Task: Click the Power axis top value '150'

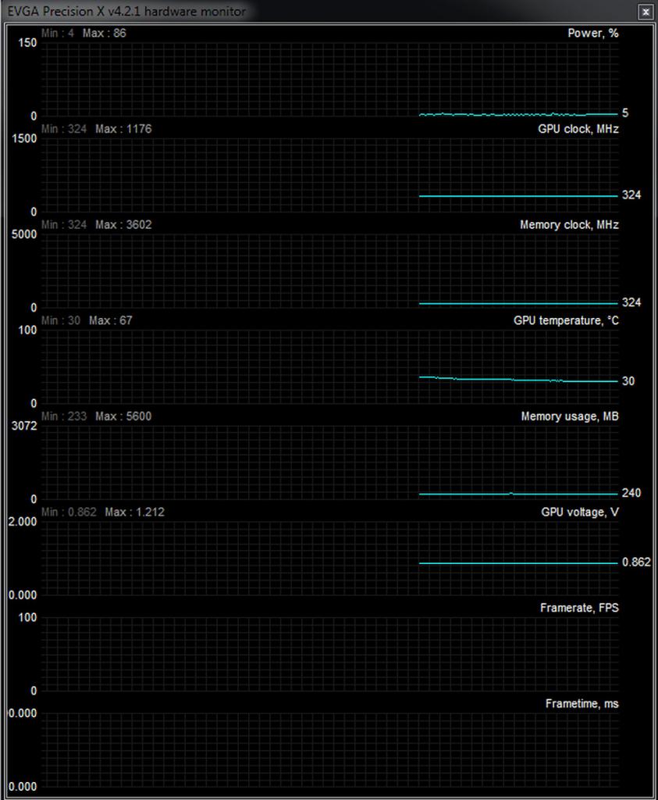Action: tap(27, 43)
